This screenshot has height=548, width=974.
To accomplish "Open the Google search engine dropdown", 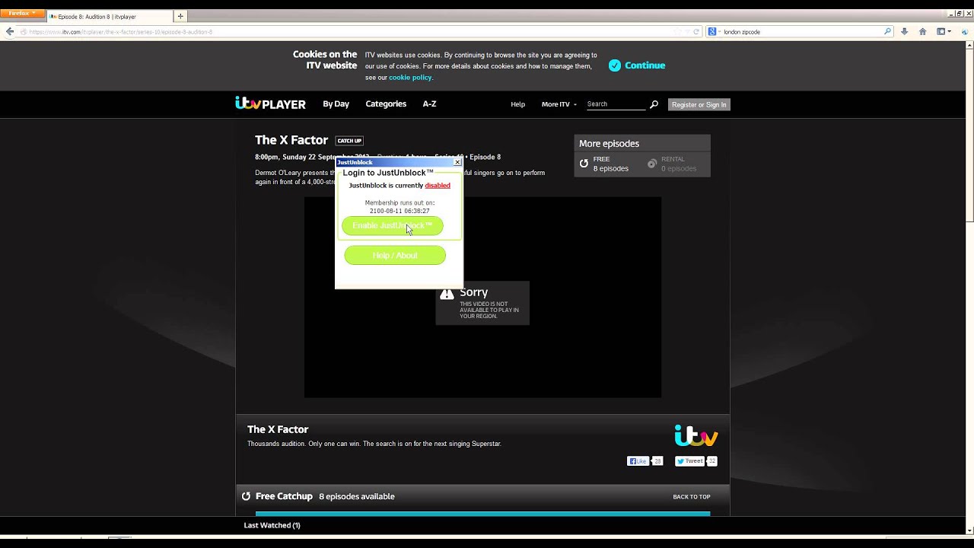I will pyautogui.click(x=714, y=32).
